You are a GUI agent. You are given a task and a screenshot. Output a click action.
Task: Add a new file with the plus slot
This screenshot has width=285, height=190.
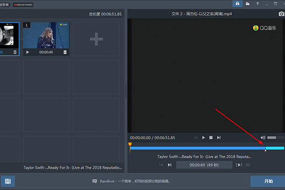(x=97, y=39)
